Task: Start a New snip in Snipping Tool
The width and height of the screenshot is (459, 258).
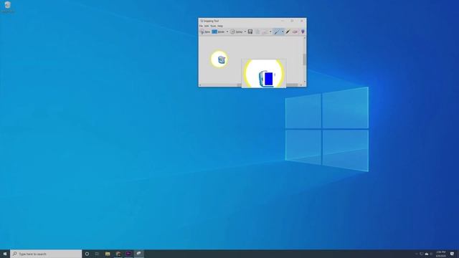Action: pyautogui.click(x=205, y=32)
